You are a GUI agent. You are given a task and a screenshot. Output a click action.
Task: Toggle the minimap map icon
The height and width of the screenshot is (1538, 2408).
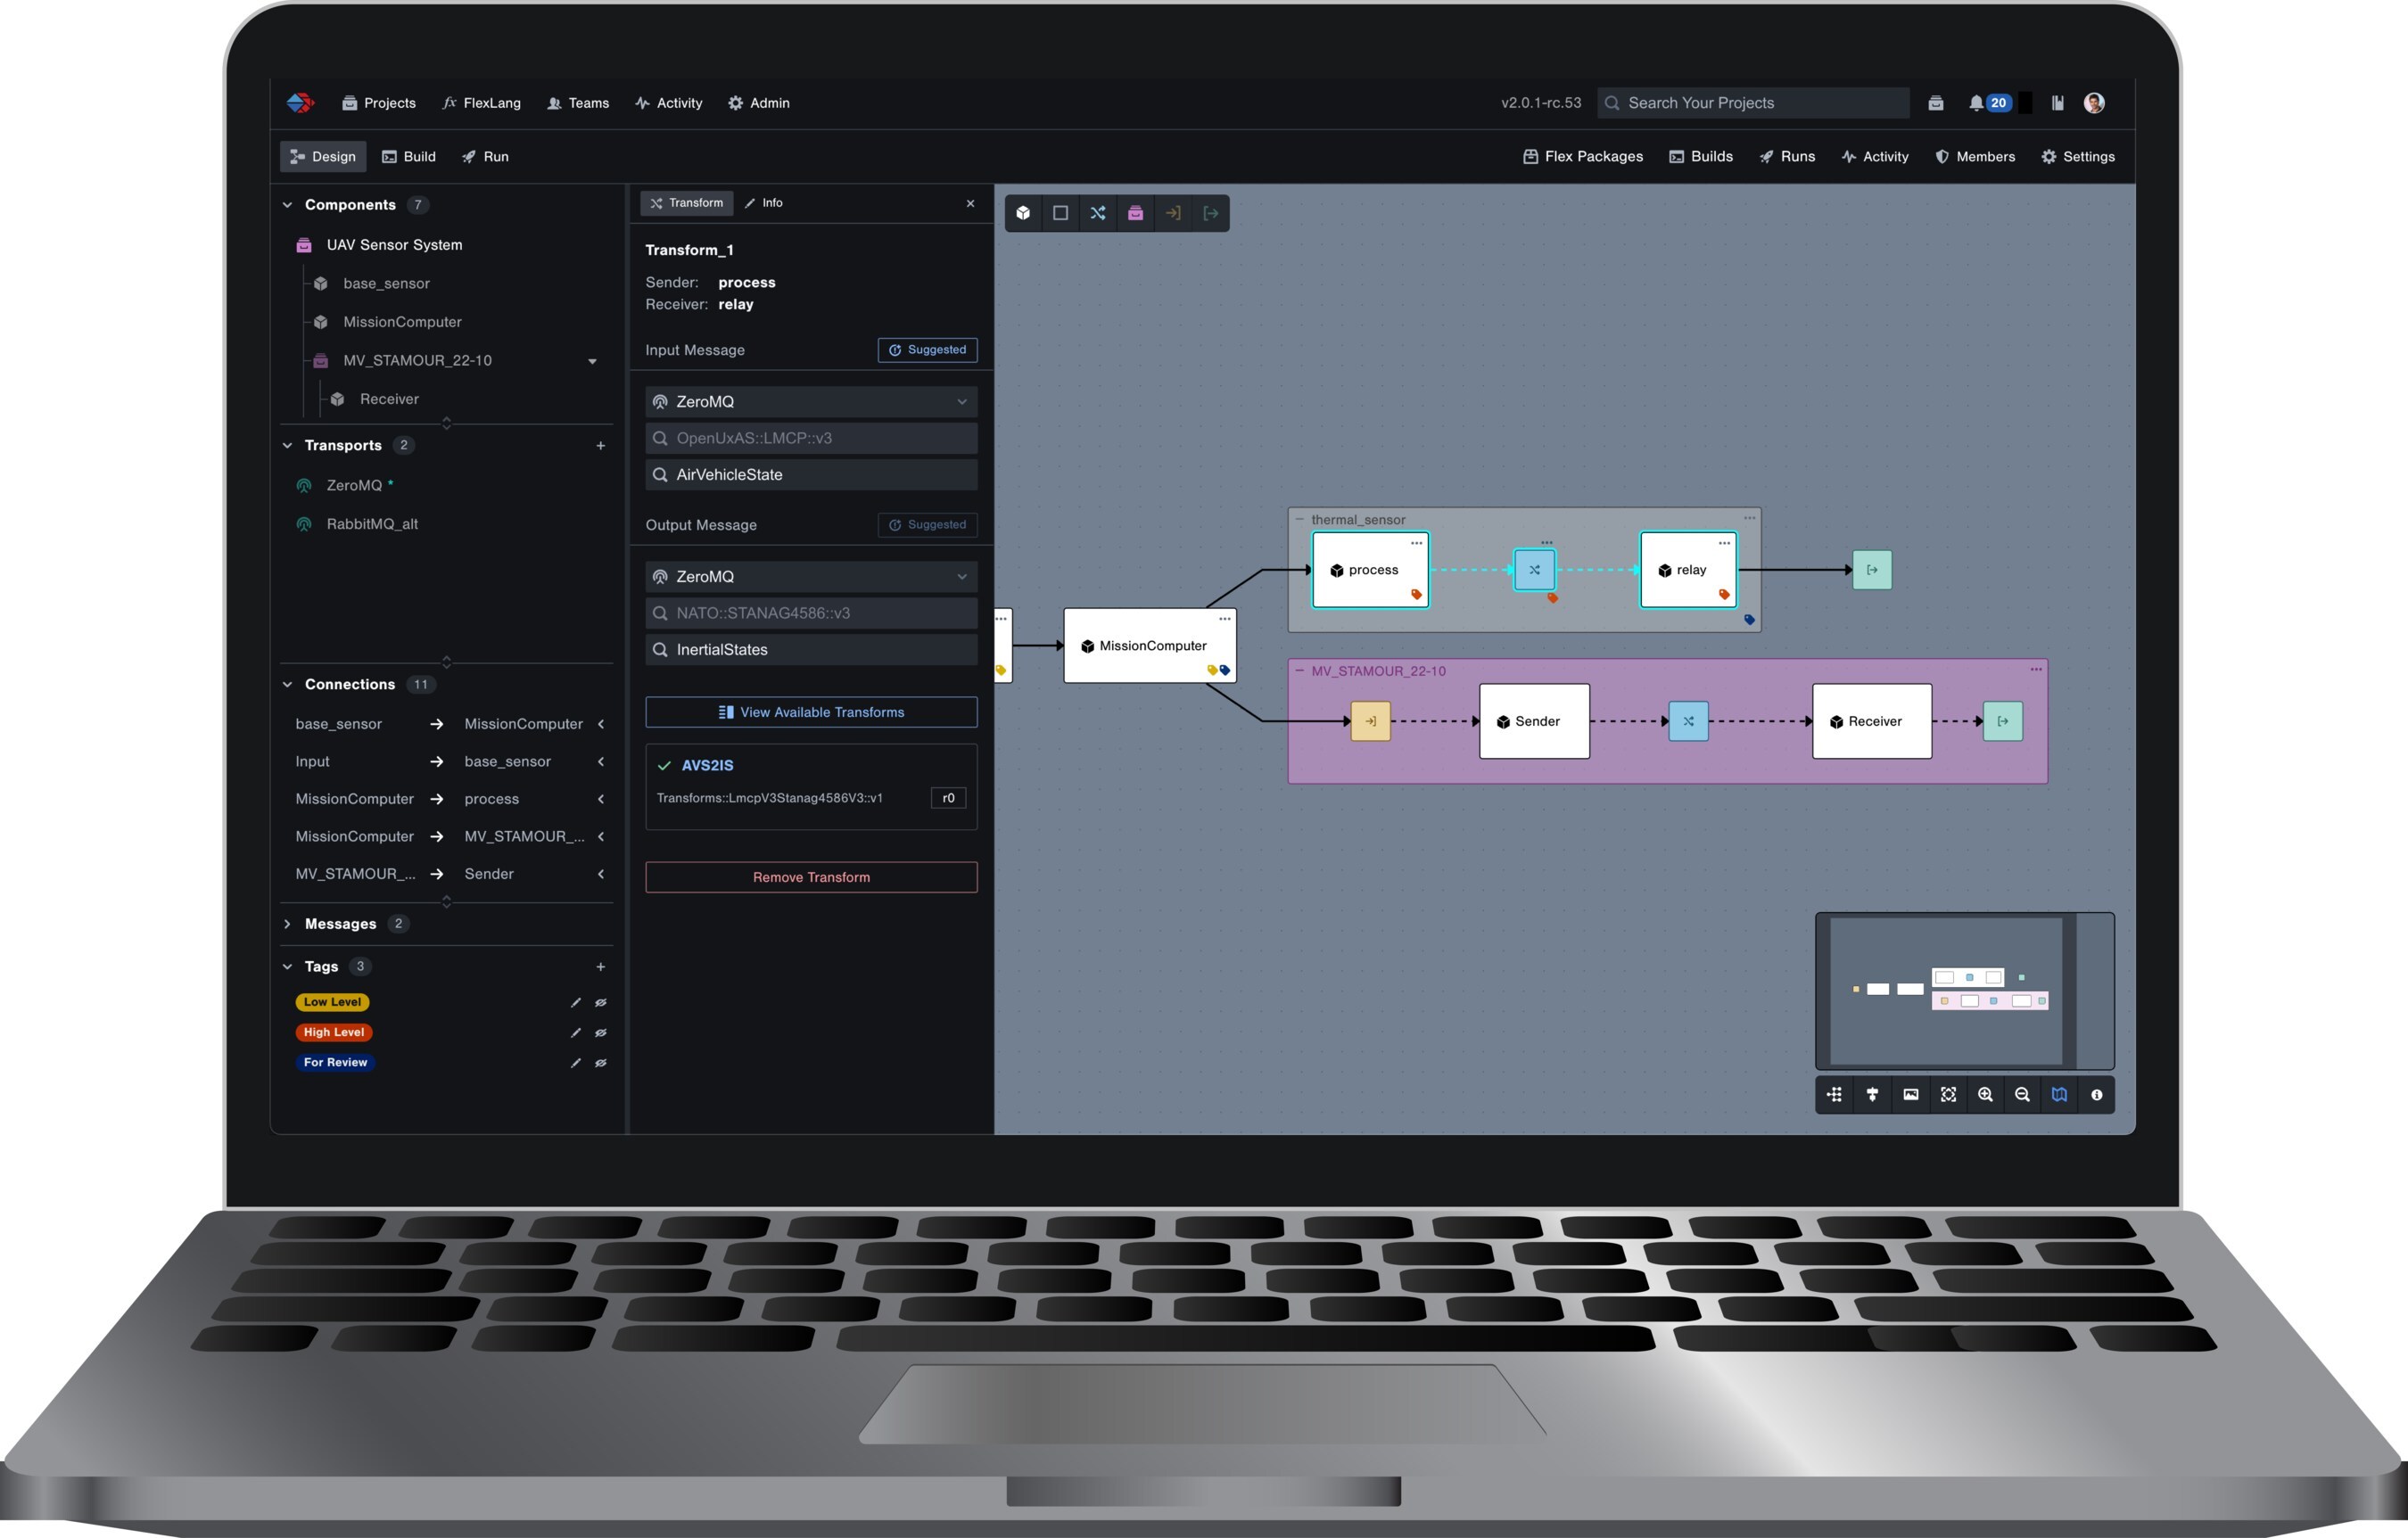(x=2059, y=1095)
